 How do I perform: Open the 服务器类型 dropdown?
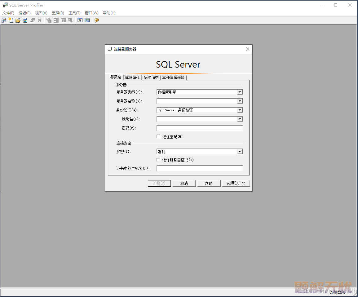[240, 92]
